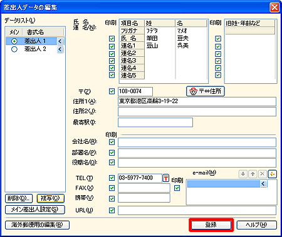282x237 pixels.
Task: Click the 複写(C) copy button
Action: (50, 198)
